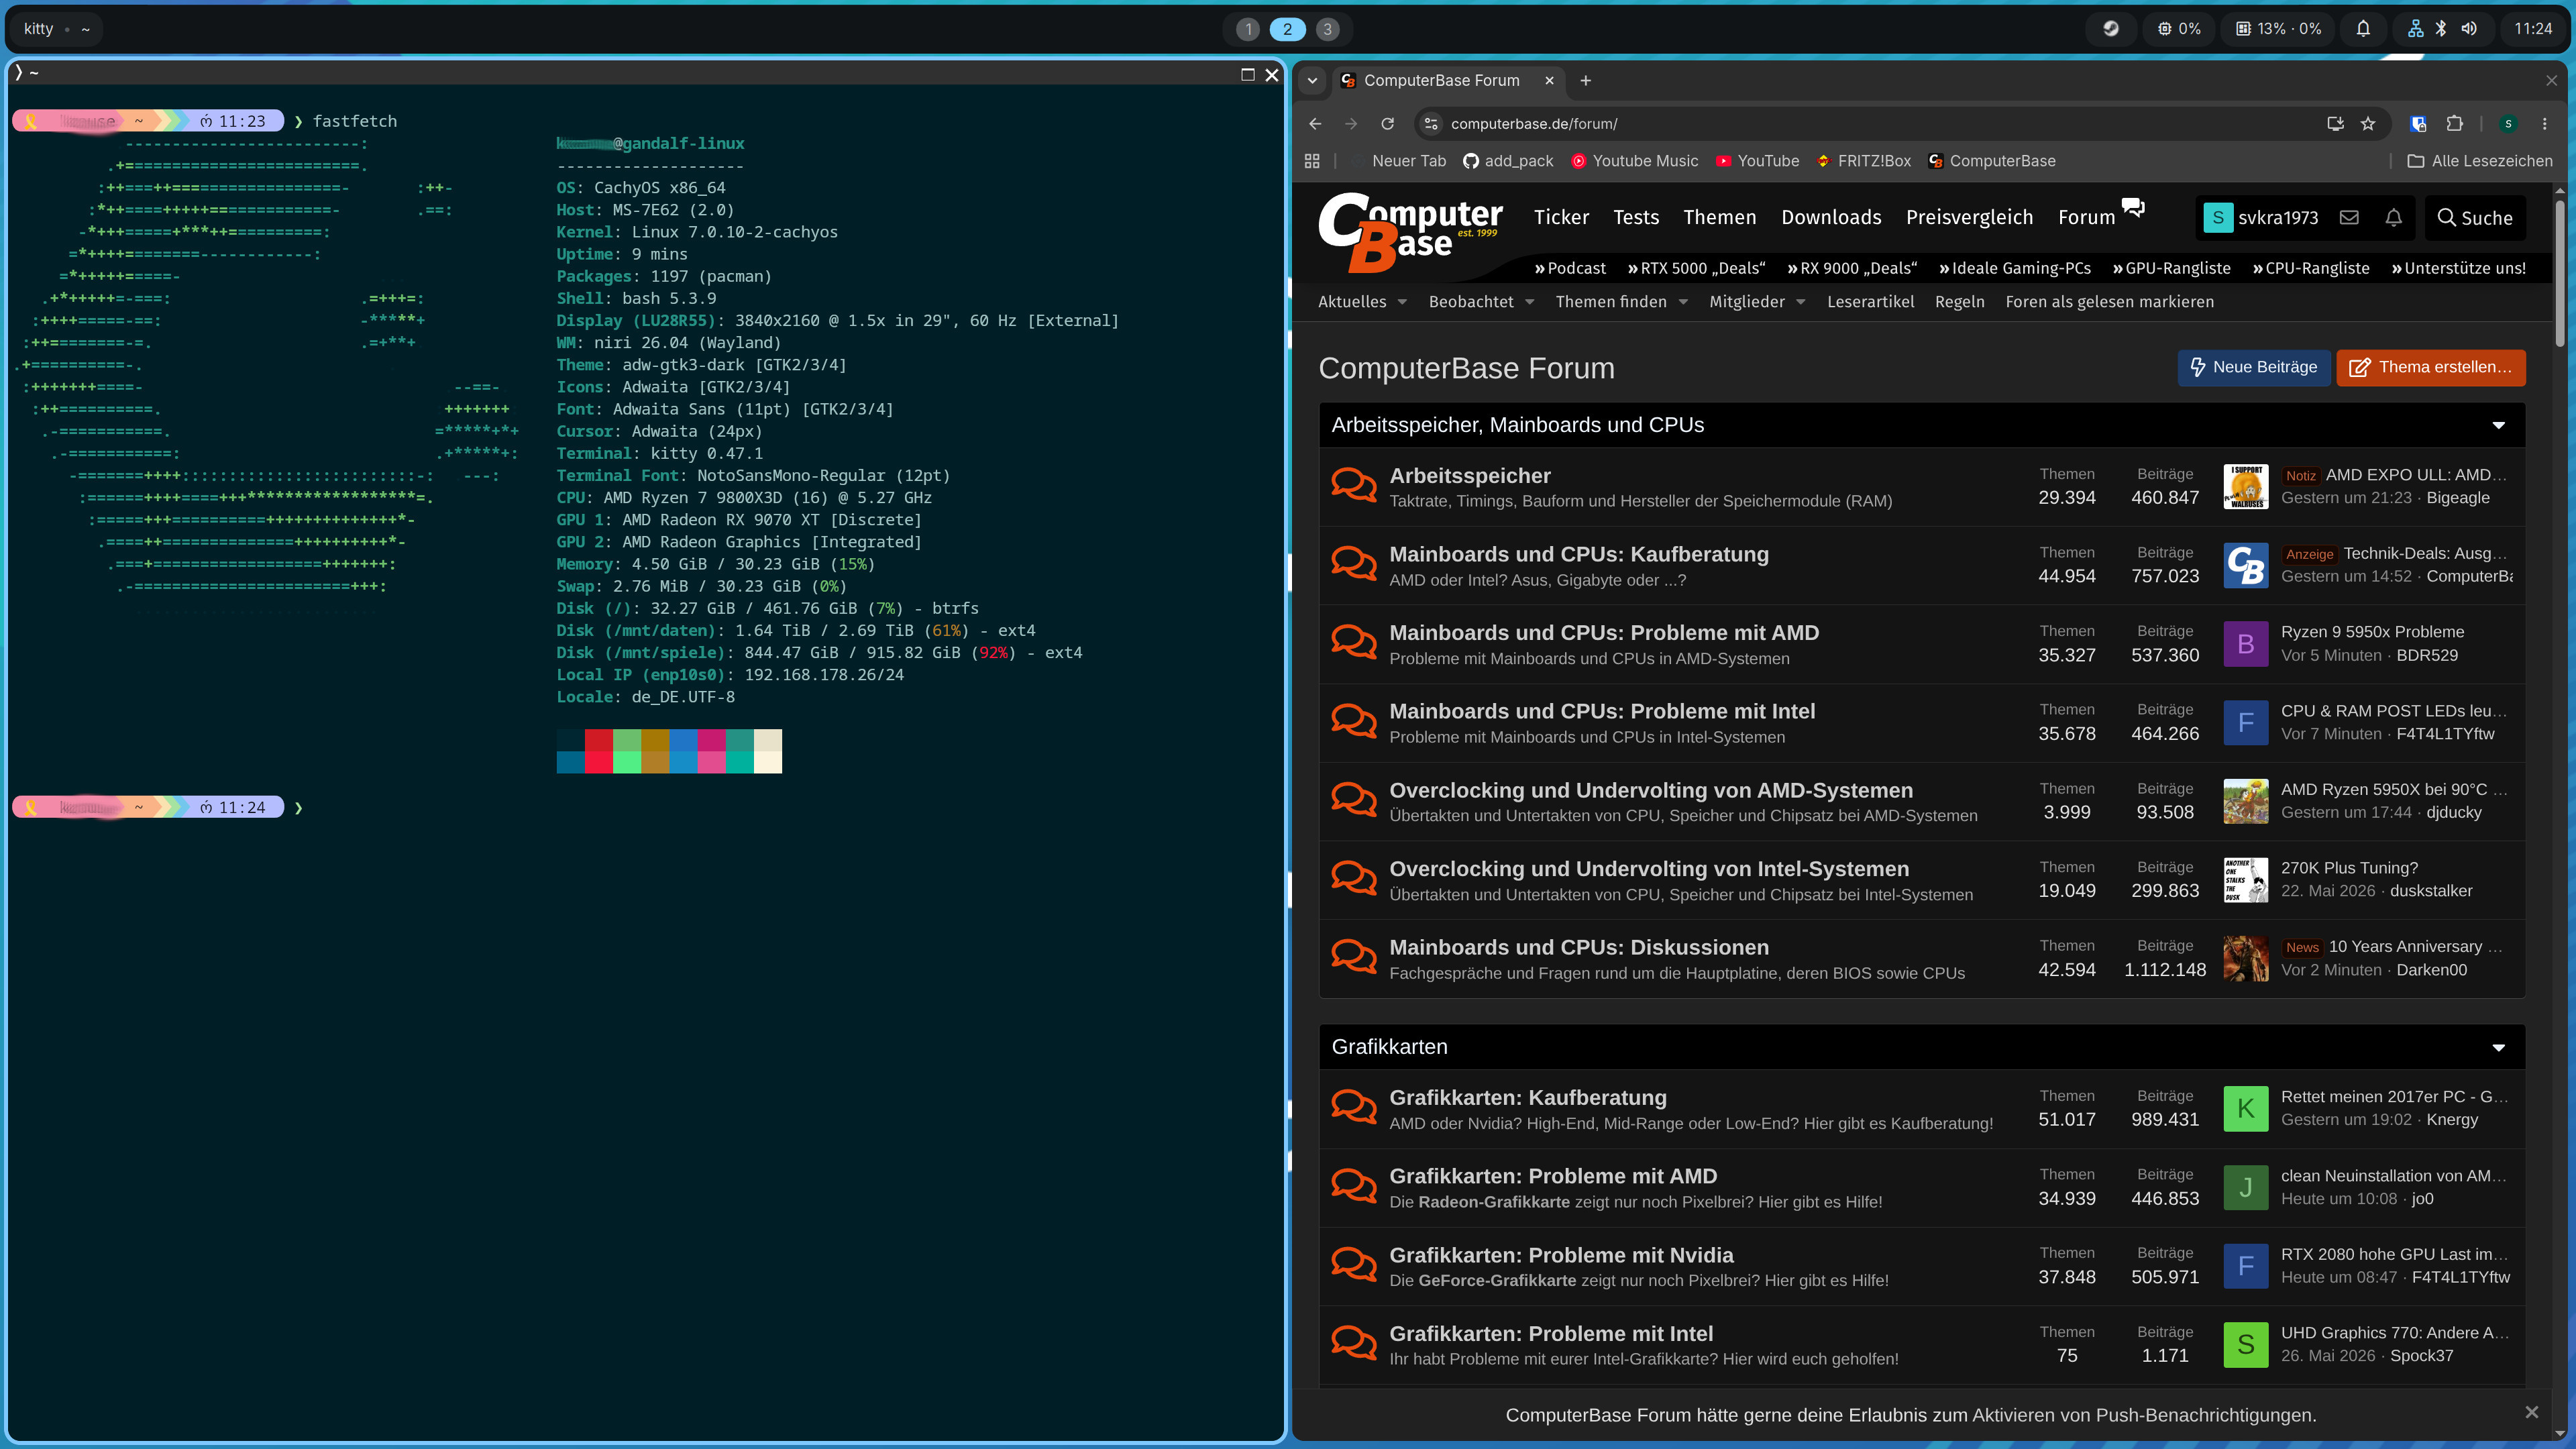Collapse the Grafikkarten category
The image size is (2576, 1449).
(x=2498, y=1047)
